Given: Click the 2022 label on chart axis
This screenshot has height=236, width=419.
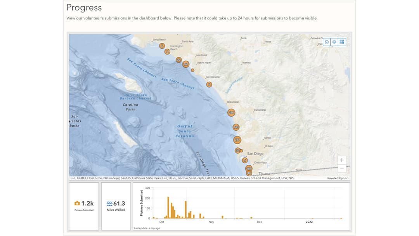Looking at the screenshot, I should coord(309,222).
